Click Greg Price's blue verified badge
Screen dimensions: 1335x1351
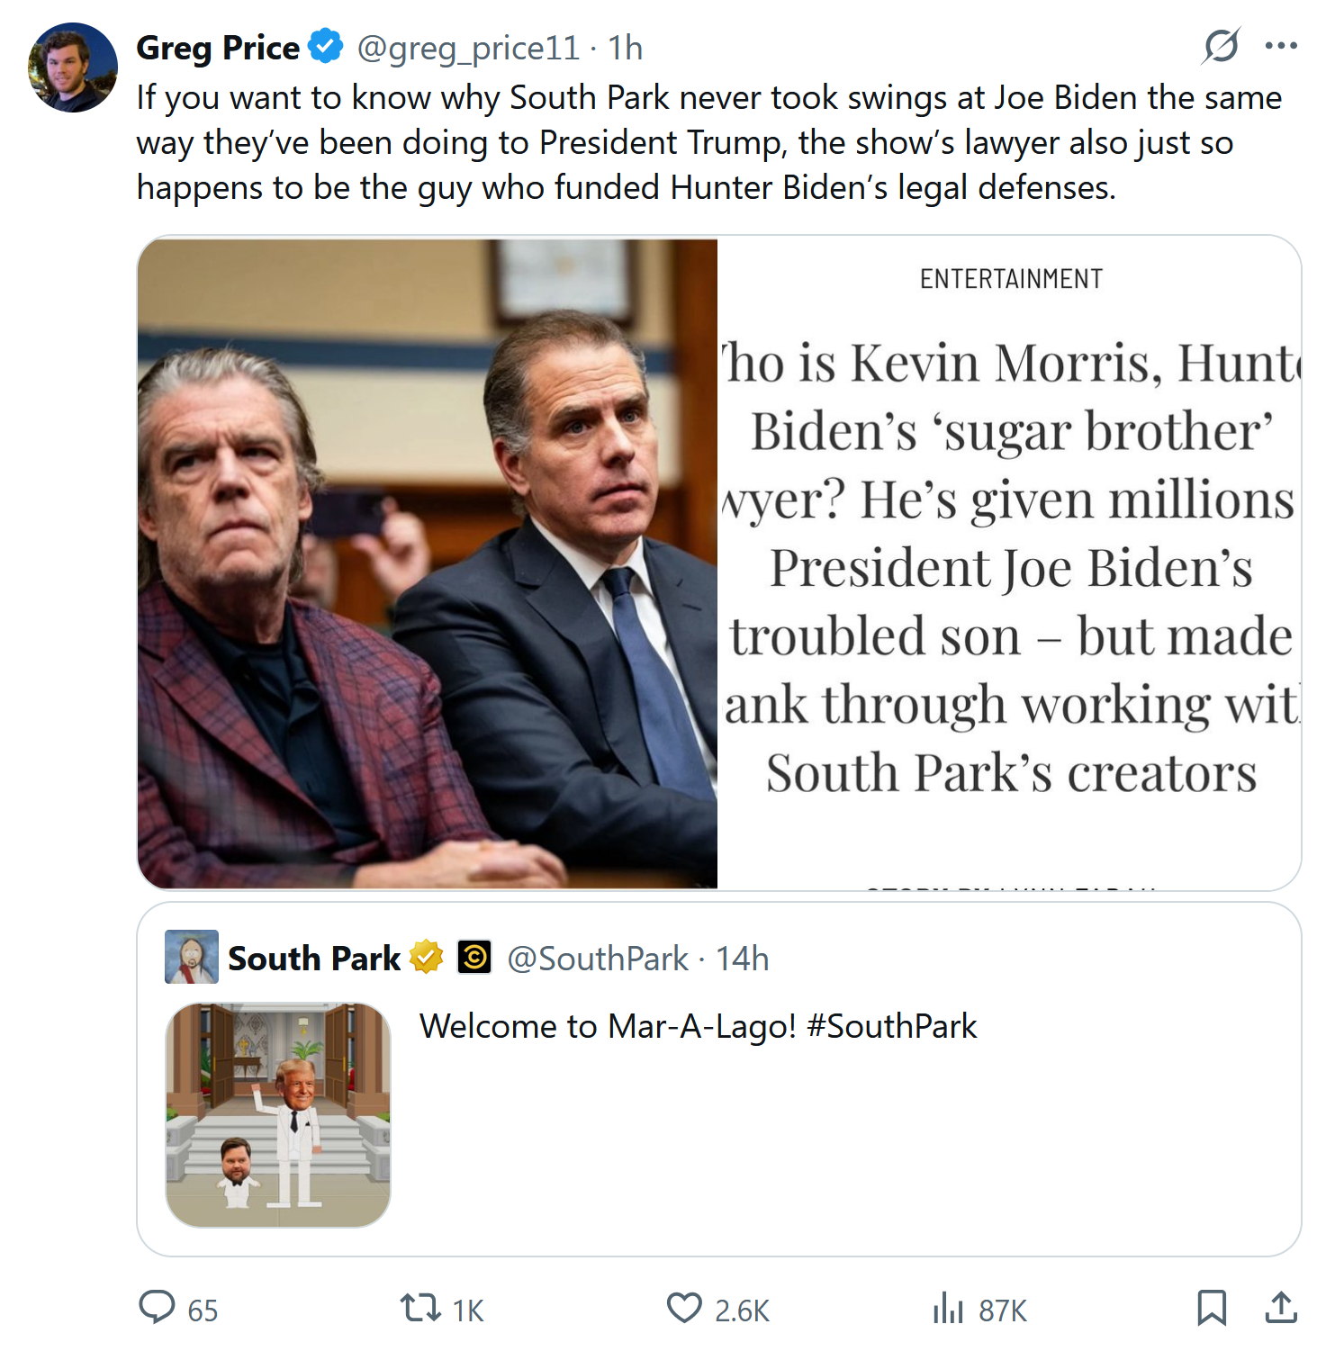tap(325, 46)
